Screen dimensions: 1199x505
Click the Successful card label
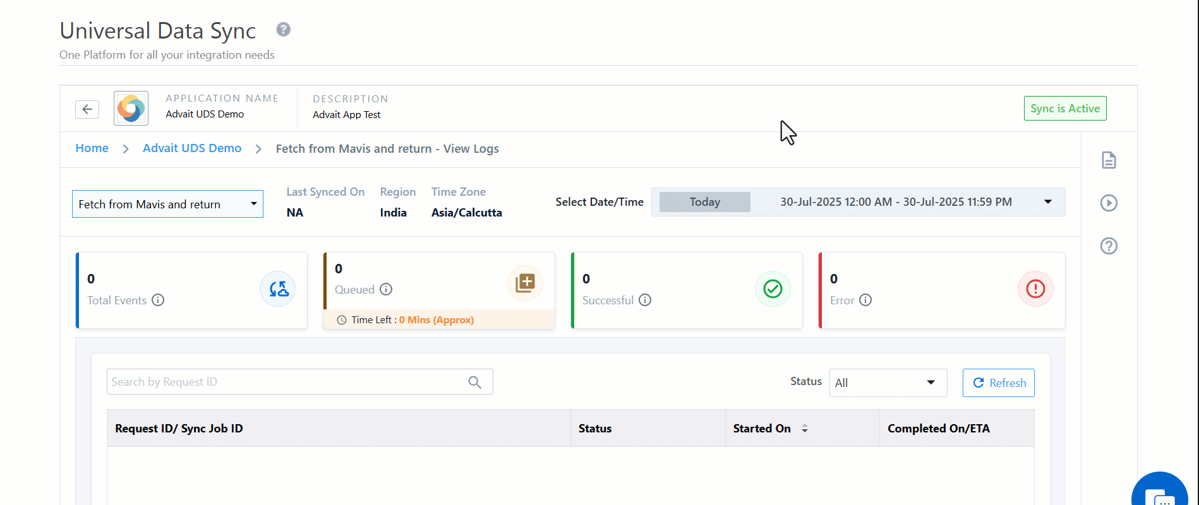click(608, 300)
